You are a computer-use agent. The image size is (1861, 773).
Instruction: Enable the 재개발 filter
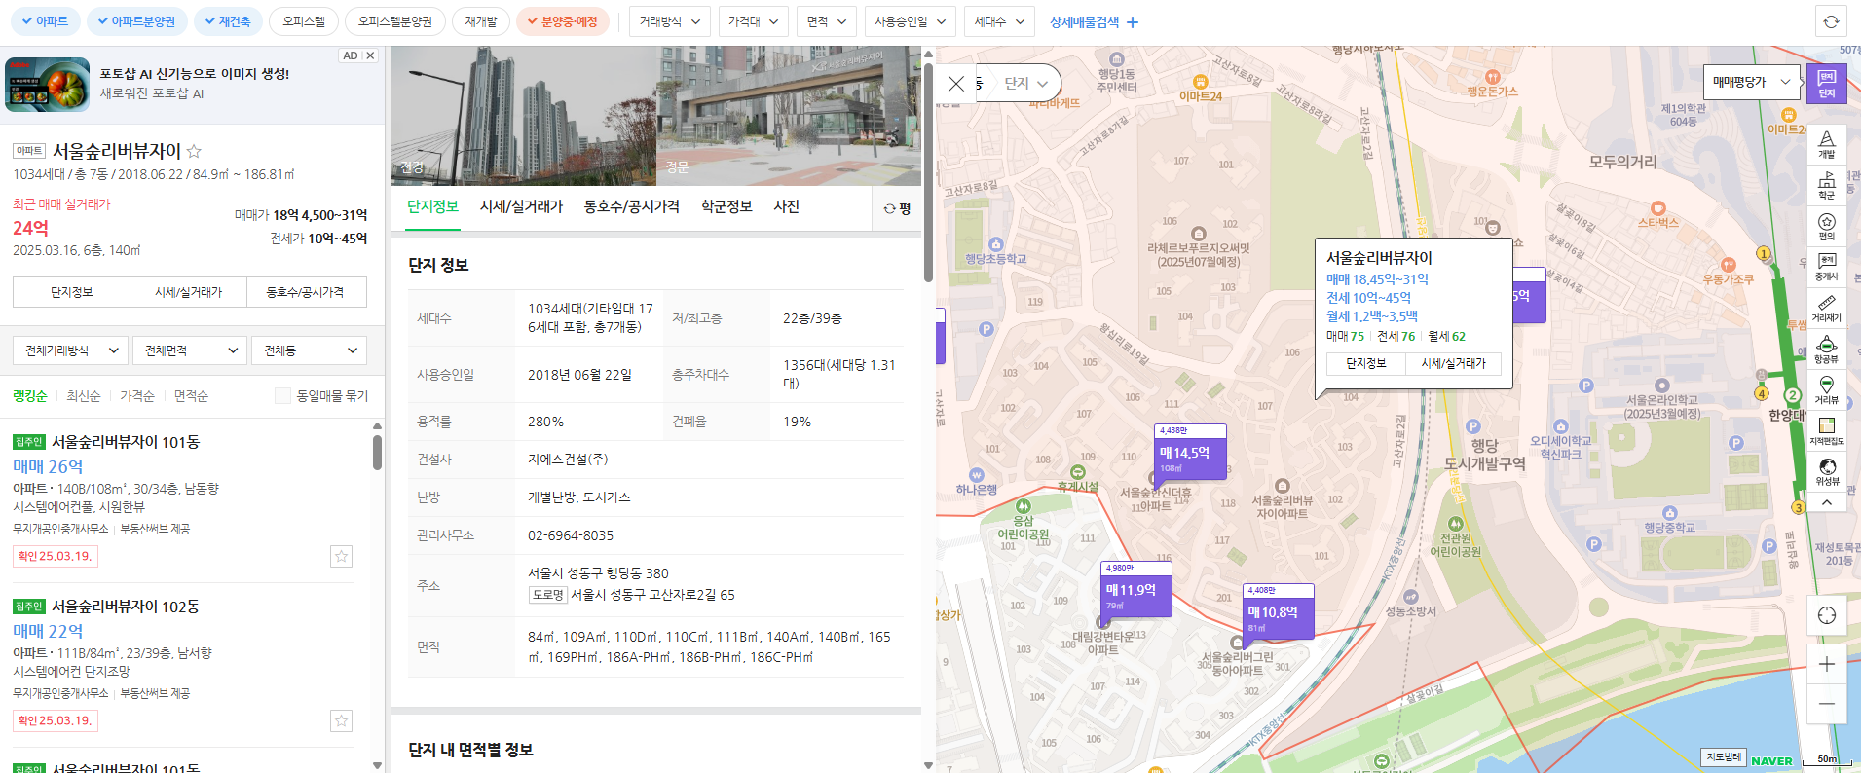point(481,21)
